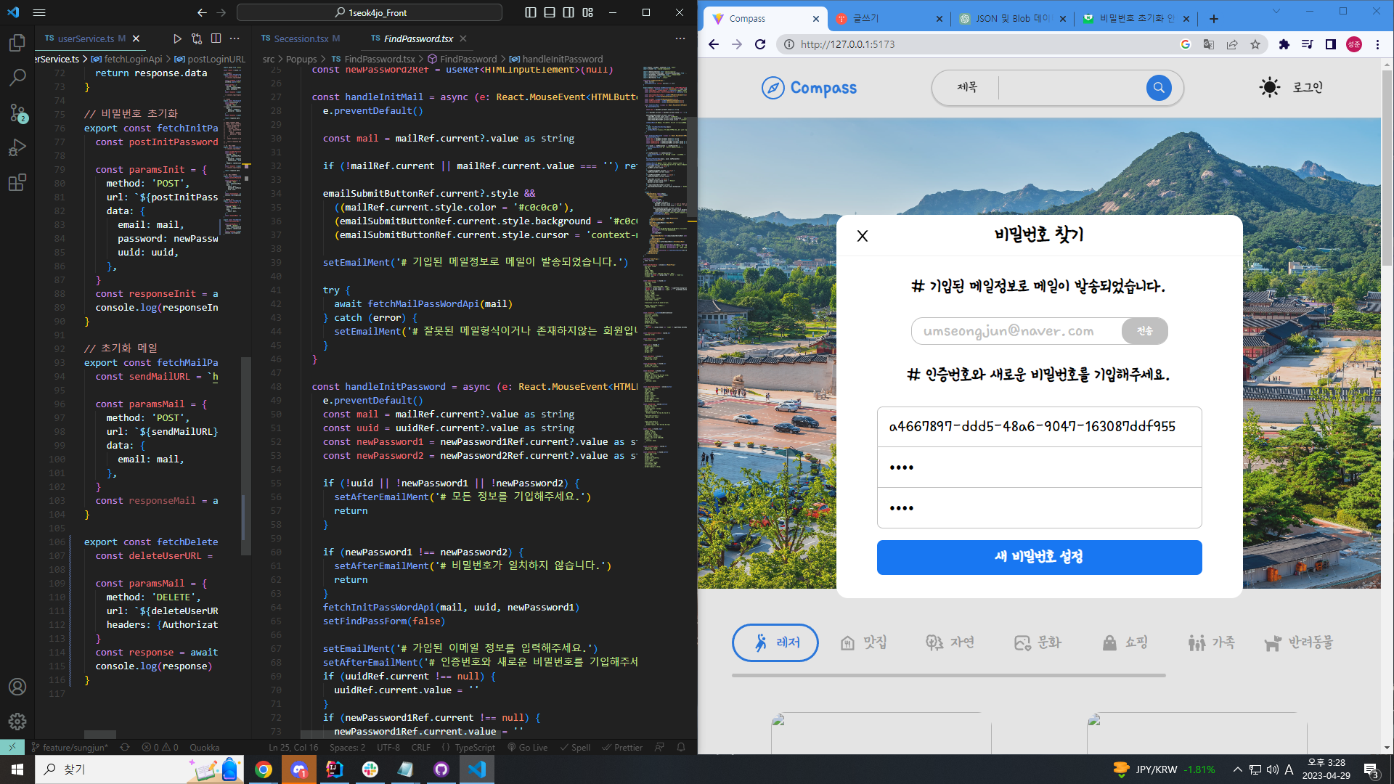
Task: Switch to the Secession.tsx editor tab
Action: (x=301, y=38)
